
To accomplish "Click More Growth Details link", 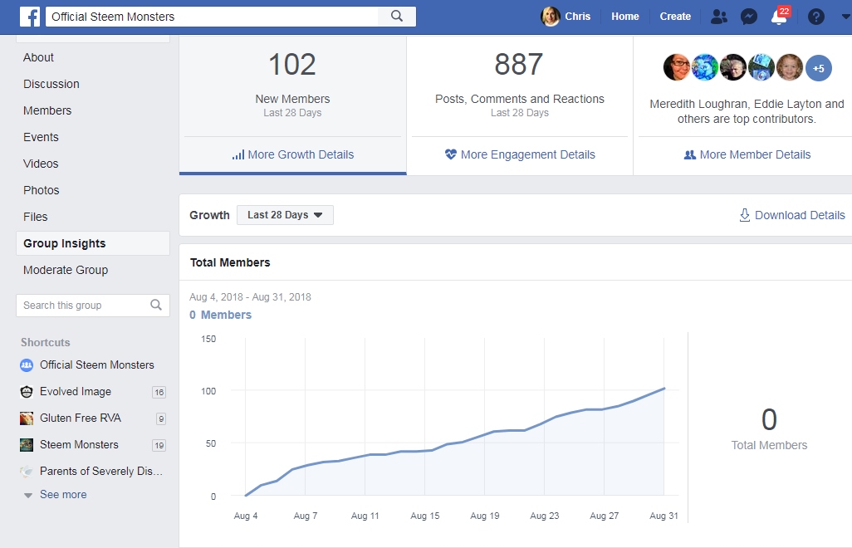I will click(293, 154).
